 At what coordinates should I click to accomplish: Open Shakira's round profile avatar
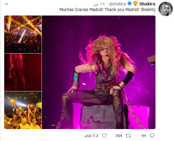point(166,9)
